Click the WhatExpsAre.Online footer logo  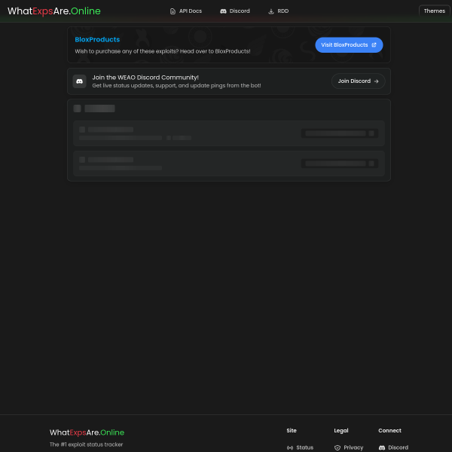(87, 432)
